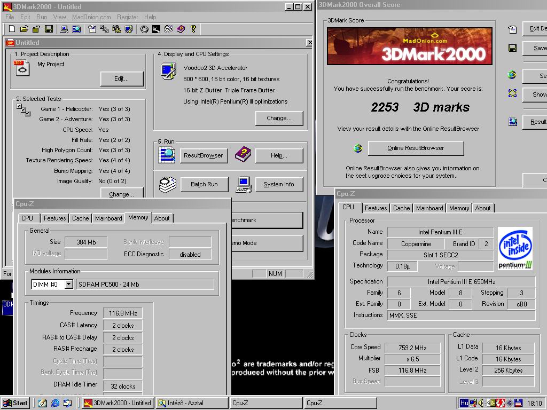The width and height of the screenshot is (547, 410).
Task: Click the batch run stack toolbar icon
Action: click(x=168, y=29)
